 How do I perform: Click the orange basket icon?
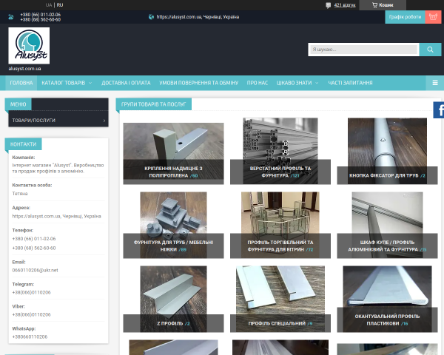[x=433, y=17]
